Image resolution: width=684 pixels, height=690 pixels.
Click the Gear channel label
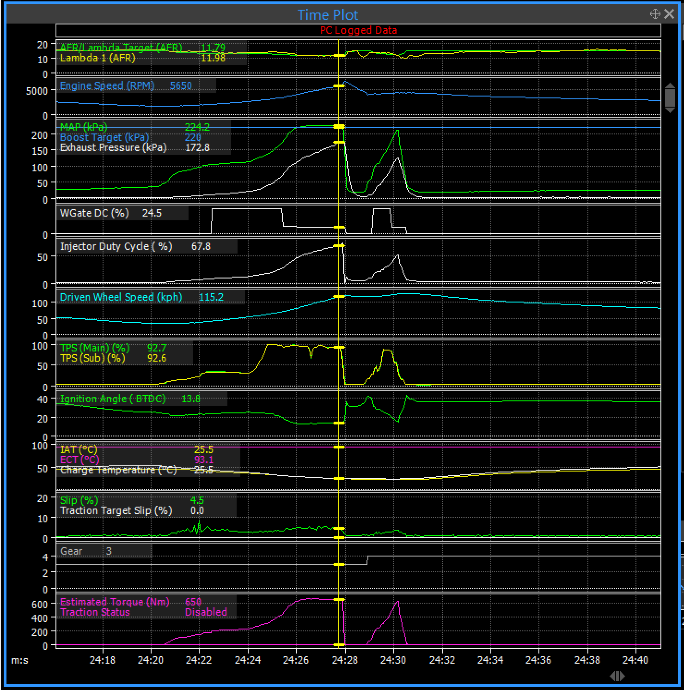[71, 551]
